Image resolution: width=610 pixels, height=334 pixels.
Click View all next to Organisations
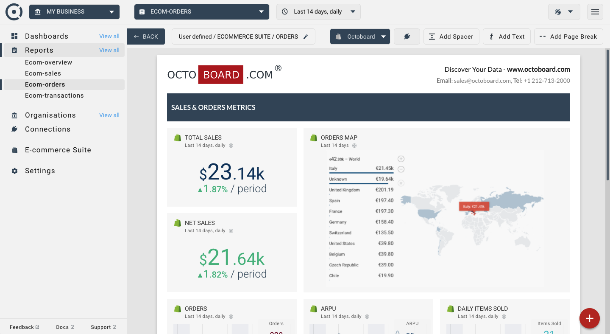pos(109,115)
